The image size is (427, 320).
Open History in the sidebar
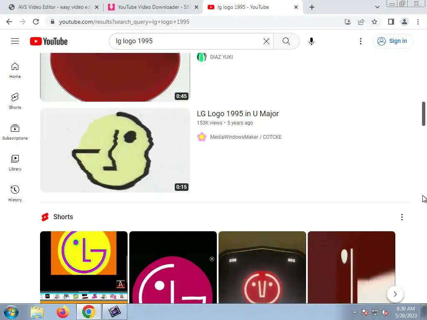click(15, 193)
